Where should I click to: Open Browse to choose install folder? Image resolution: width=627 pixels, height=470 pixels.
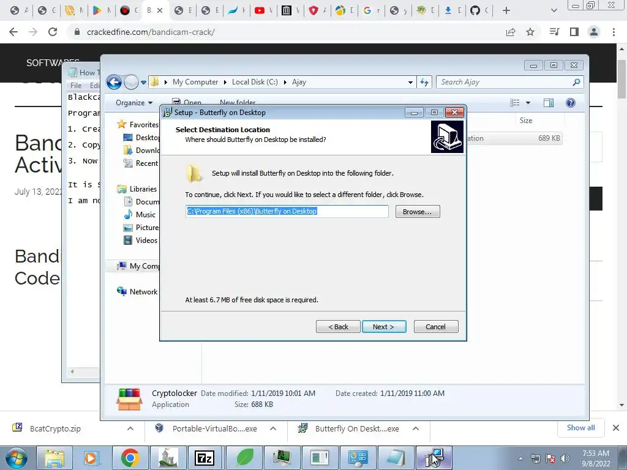click(418, 211)
